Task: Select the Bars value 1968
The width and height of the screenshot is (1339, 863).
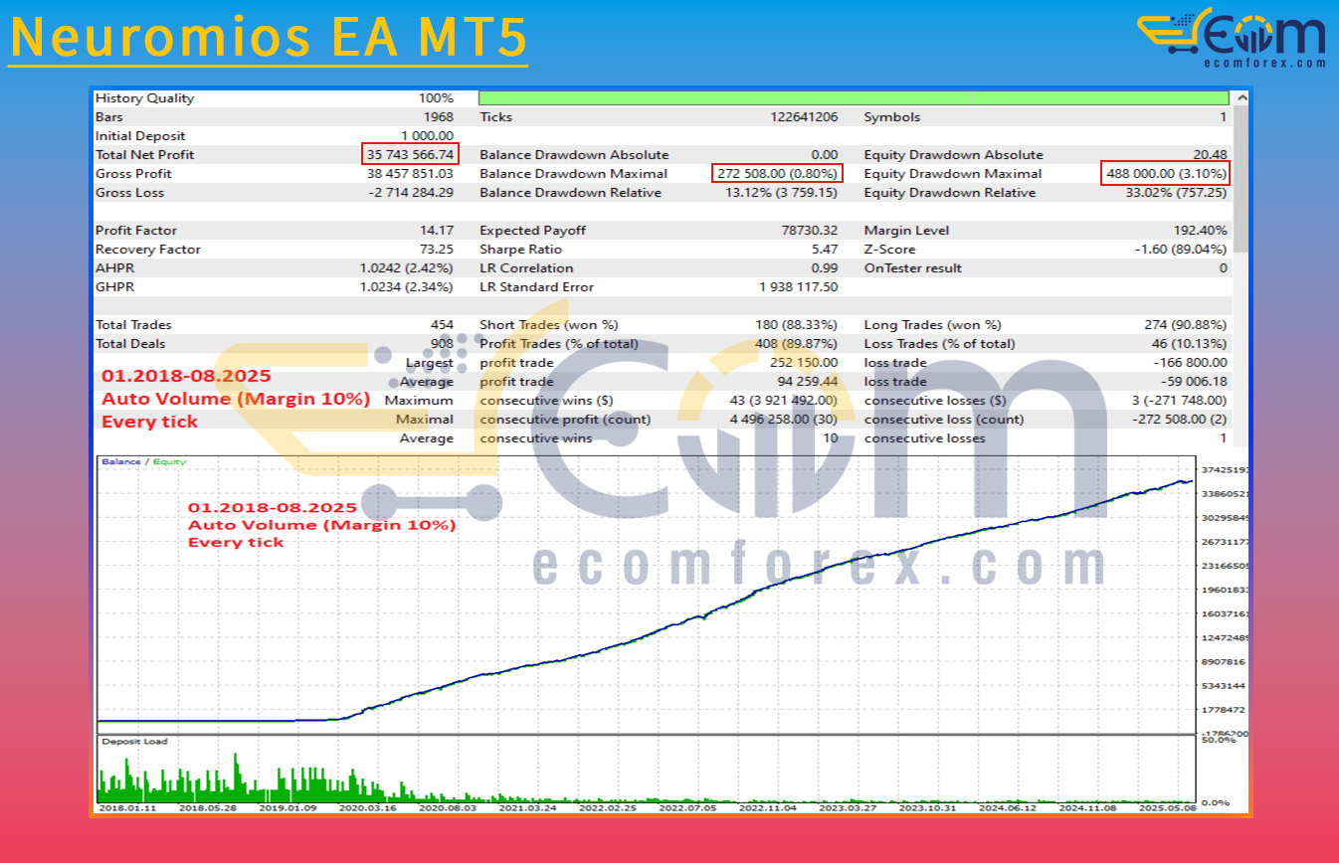Action: tap(439, 117)
